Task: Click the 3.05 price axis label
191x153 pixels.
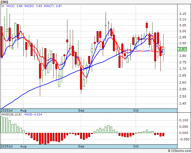Action: [183, 25]
